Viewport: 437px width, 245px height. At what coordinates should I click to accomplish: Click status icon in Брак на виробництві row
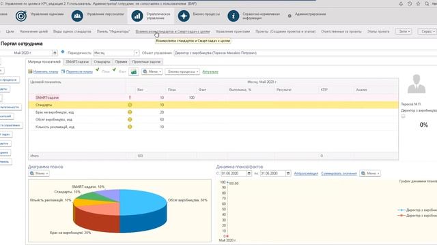click(130, 112)
